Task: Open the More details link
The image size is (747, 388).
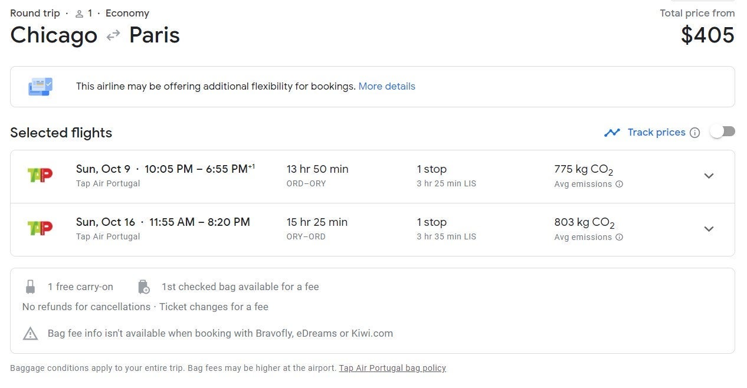Action: (386, 86)
